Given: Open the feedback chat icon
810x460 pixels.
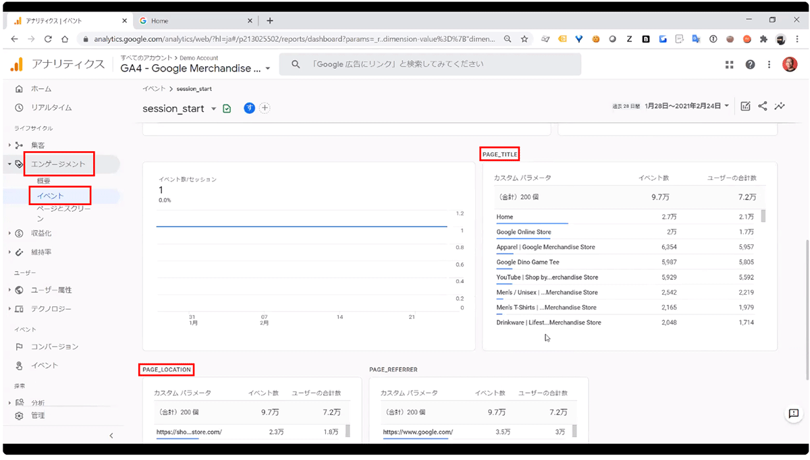Looking at the screenshot, I should tap(794, 414).
